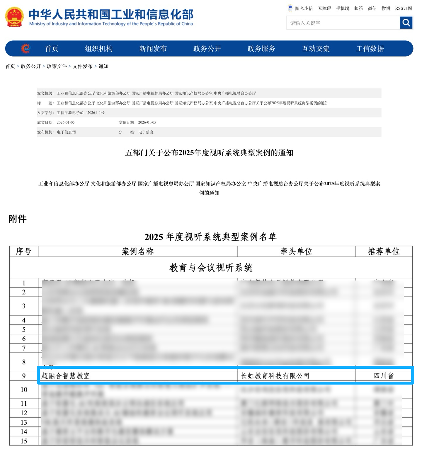Image resolution: width=422 pixels, height=459 pixels.
Task: Subscribe via the RSS订阅 link
Action: (x=403, y=8)
